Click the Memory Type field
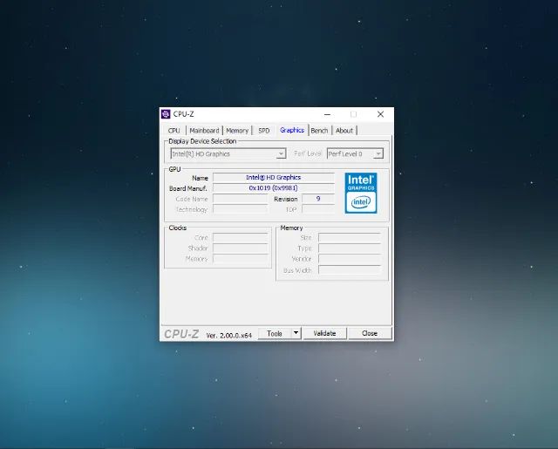Screen dimensions: 558x449 [x=350, y=248]
